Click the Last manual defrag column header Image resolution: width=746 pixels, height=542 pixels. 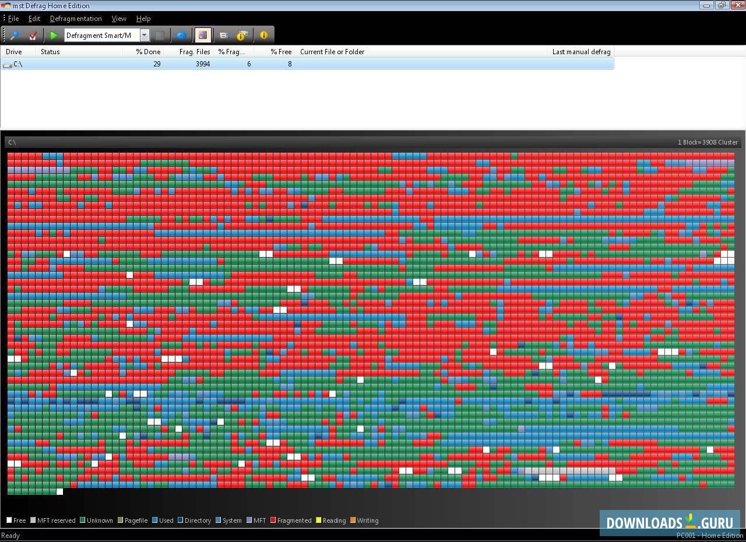coord(581,52)
